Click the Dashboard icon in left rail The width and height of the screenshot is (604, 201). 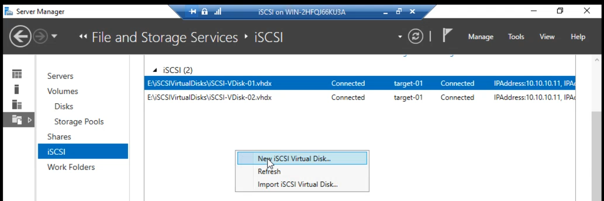click(17, 74)
